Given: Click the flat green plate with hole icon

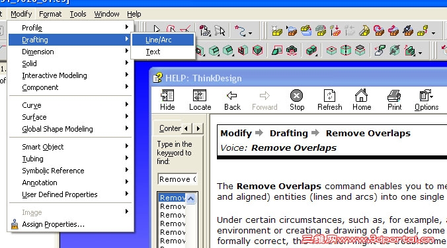Looking at the screenshot, I should pos(331,51).
